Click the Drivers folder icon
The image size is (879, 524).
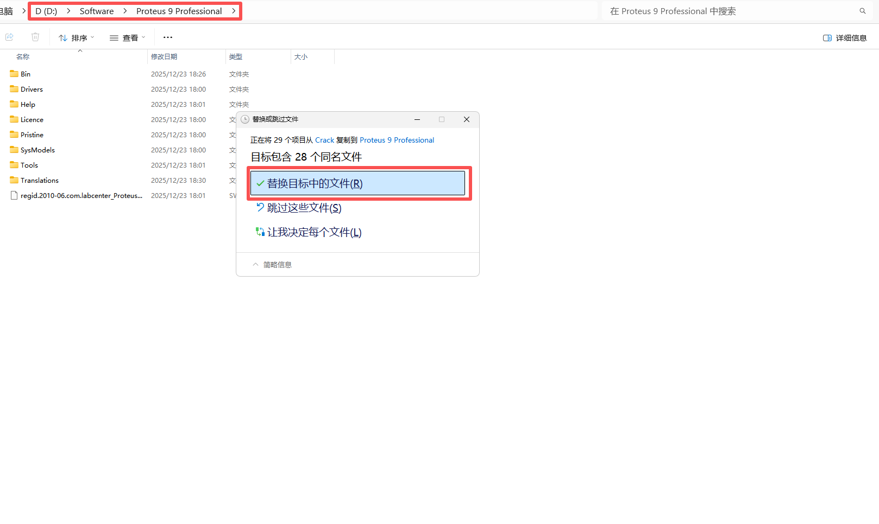point(14,89)
